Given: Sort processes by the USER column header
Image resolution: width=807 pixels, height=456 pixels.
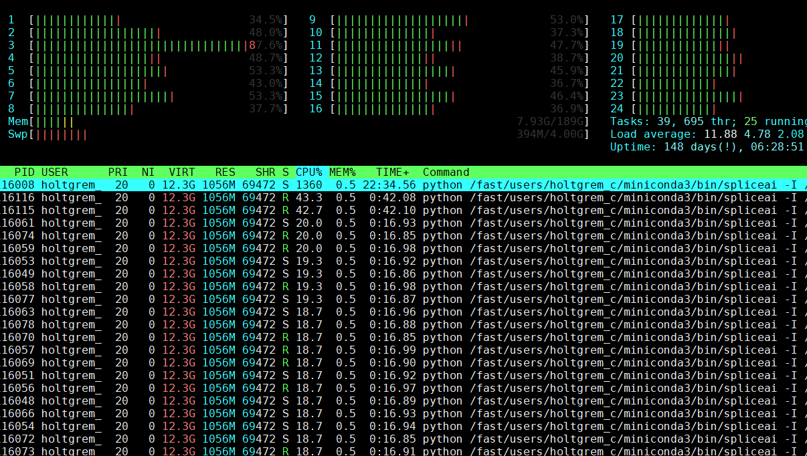Looking at the screenshot, I should click(x=55, y=172).
